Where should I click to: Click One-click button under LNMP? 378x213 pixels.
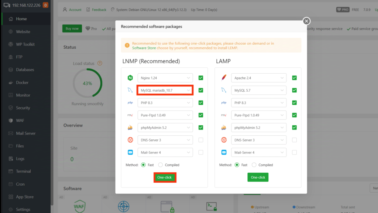pos(165,177)
